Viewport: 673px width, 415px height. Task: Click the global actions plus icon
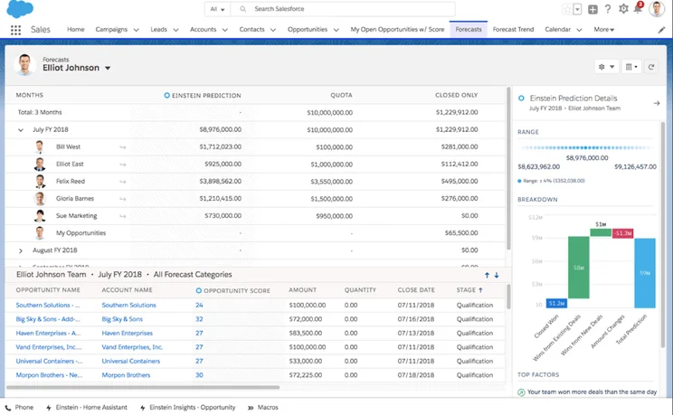coord(592,9)
